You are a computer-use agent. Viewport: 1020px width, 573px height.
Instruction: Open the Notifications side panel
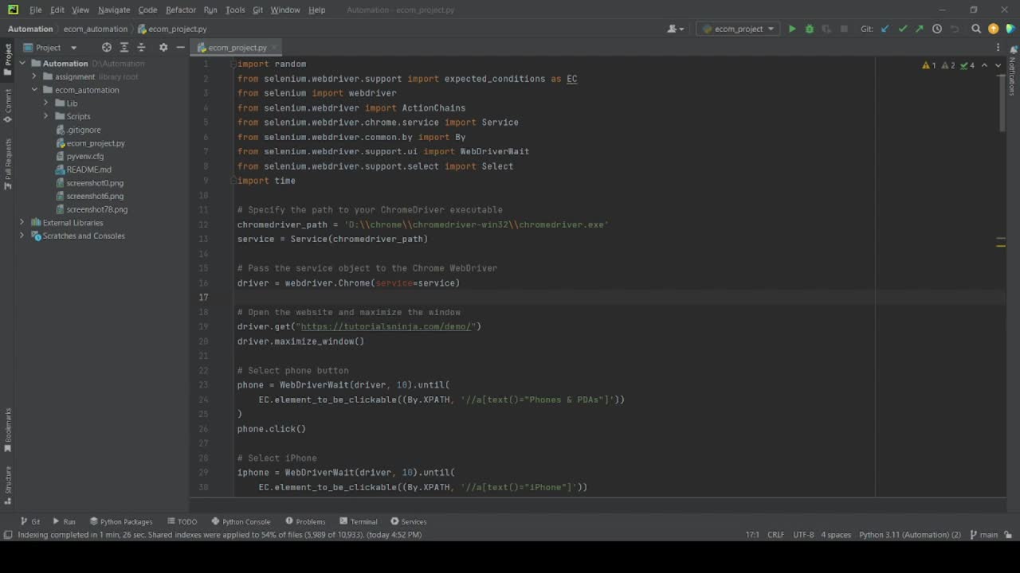point(1012,72)
